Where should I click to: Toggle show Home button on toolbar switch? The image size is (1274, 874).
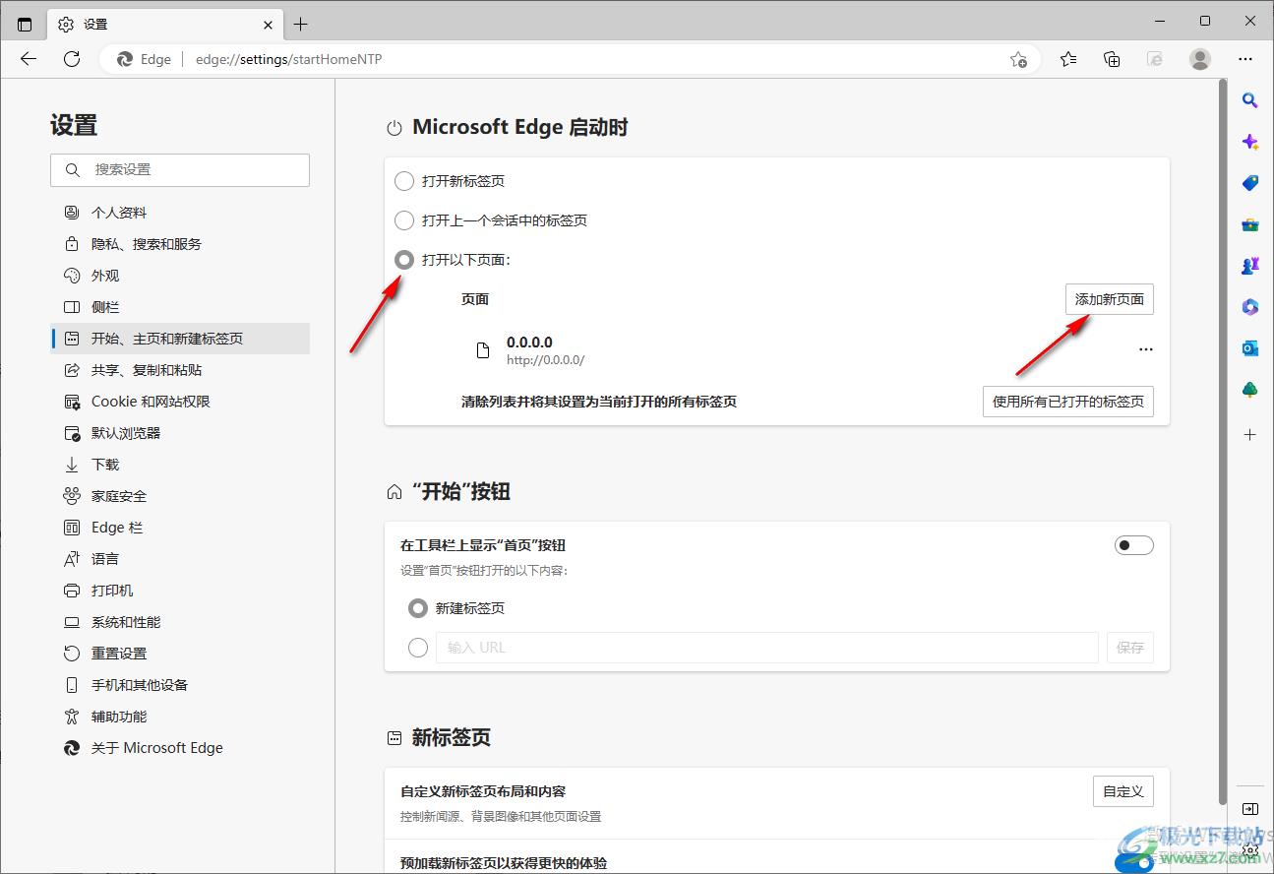1133,545
